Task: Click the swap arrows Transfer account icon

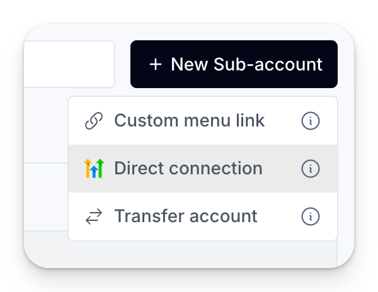Action: [x=94, y=216]
